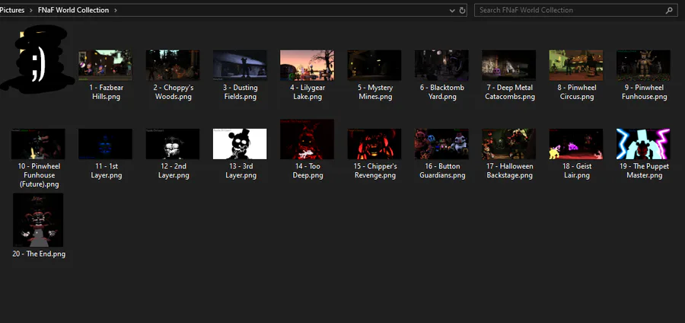Viewport: 685px width, 323px height.
Task: Select 14 - Too Deep thumbnail
Action: click(x=307, y=139)
